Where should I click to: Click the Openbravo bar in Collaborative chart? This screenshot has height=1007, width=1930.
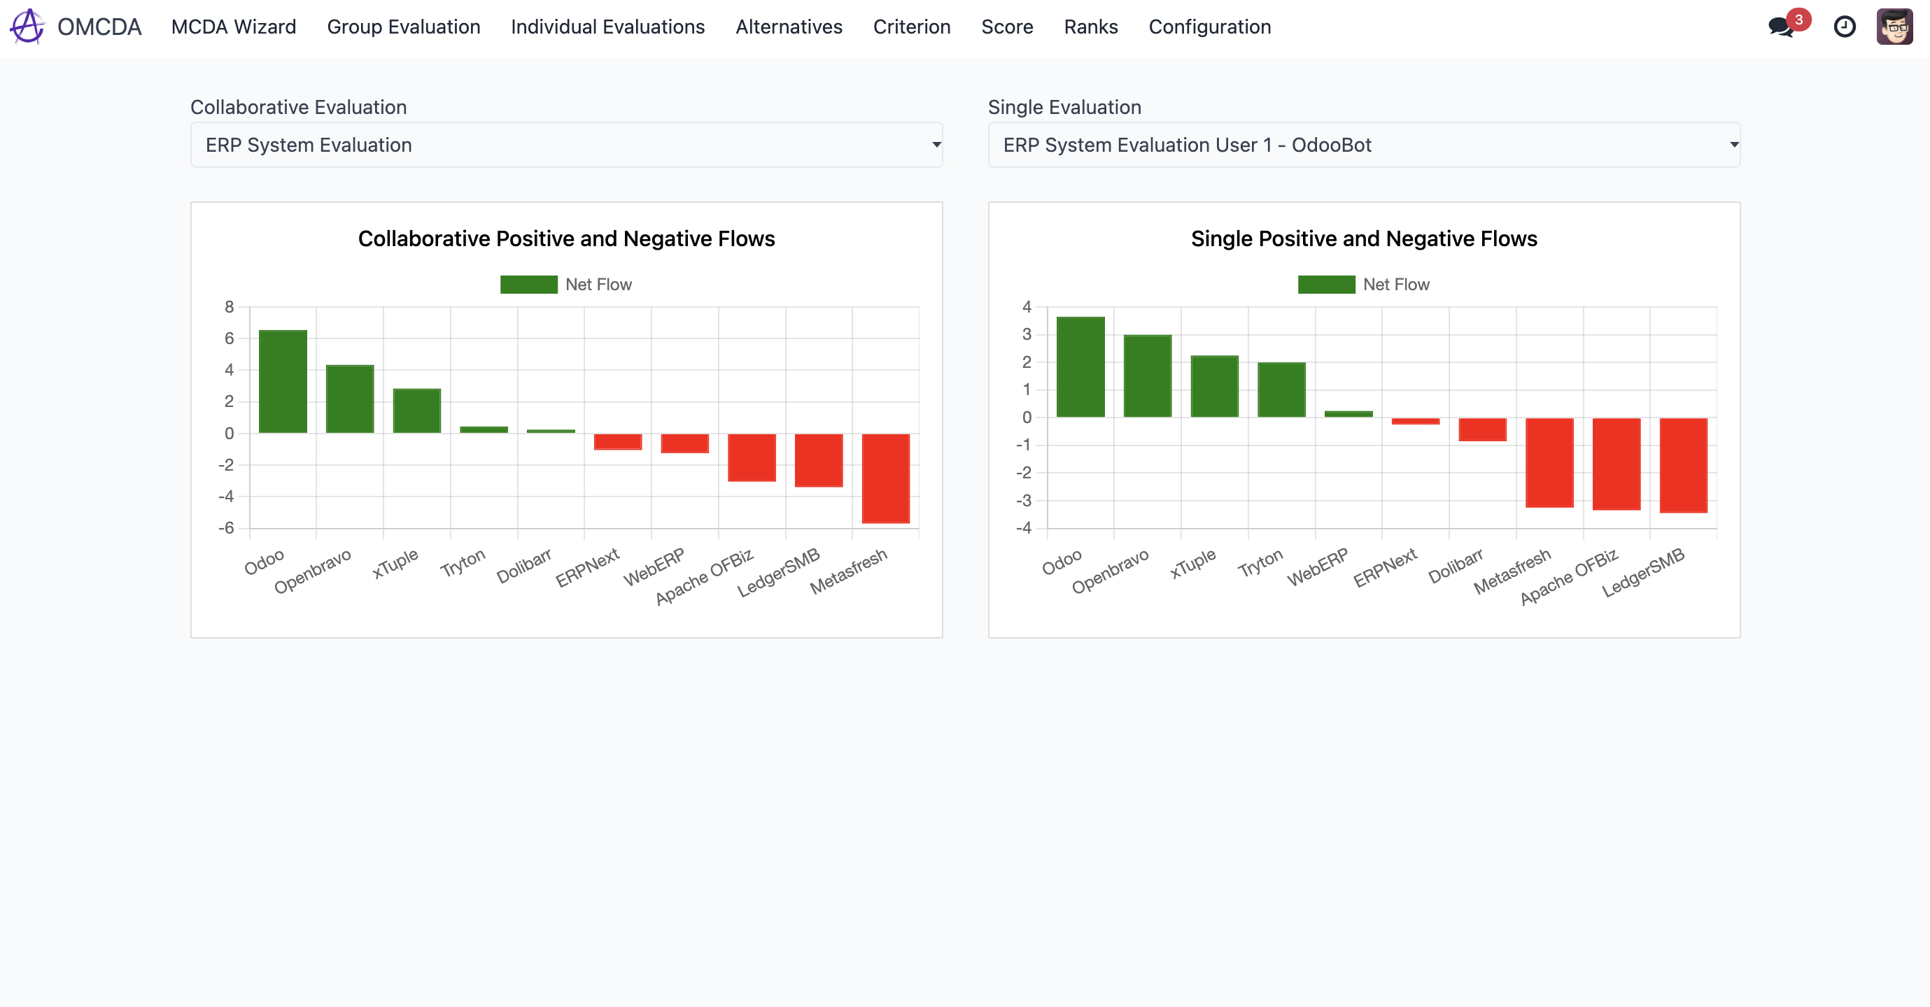(x=350, y=399)
